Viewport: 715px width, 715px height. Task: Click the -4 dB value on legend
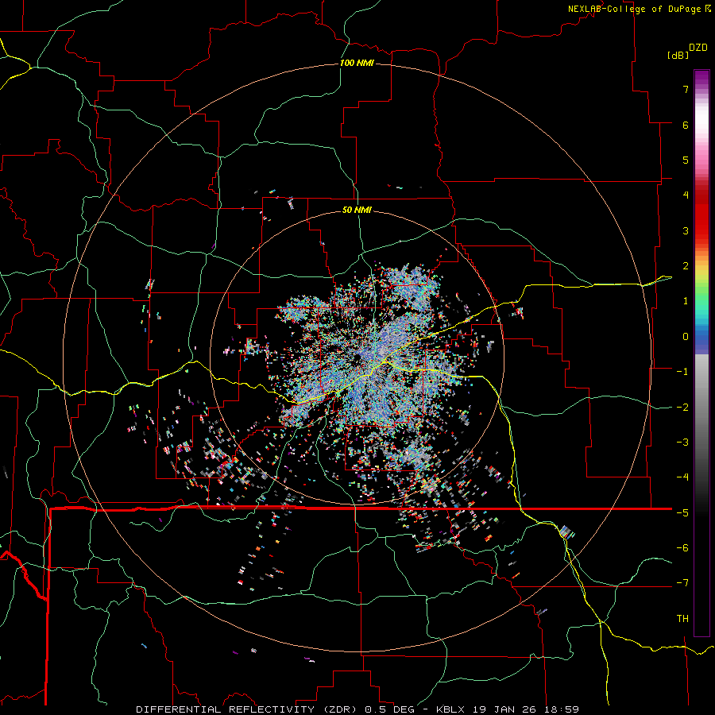coord(682,477)
